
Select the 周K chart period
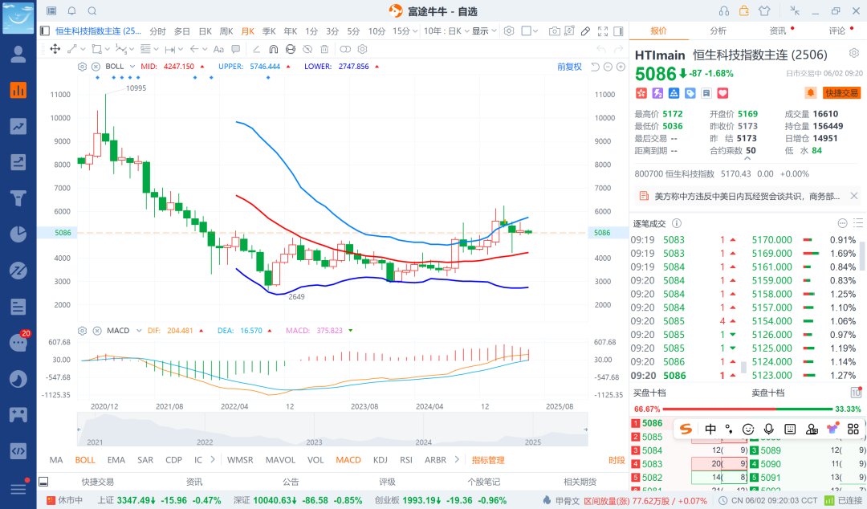point(226,31)
